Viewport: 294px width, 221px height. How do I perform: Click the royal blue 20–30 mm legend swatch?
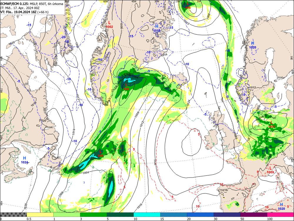click(x=200, y=215)
